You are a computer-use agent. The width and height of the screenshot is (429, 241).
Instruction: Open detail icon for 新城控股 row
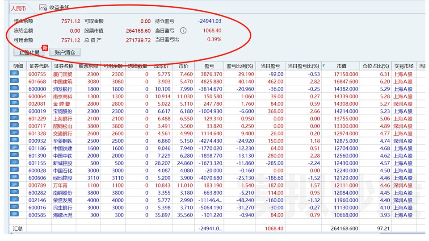[14, 162]
